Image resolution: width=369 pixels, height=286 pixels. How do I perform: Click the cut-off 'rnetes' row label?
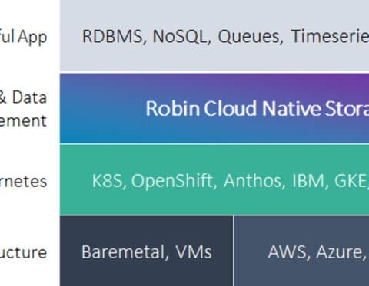click(x=23, y=182)
